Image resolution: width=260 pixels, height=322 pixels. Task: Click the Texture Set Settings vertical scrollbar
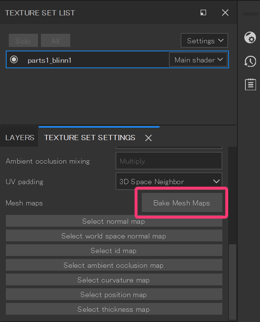232,281
